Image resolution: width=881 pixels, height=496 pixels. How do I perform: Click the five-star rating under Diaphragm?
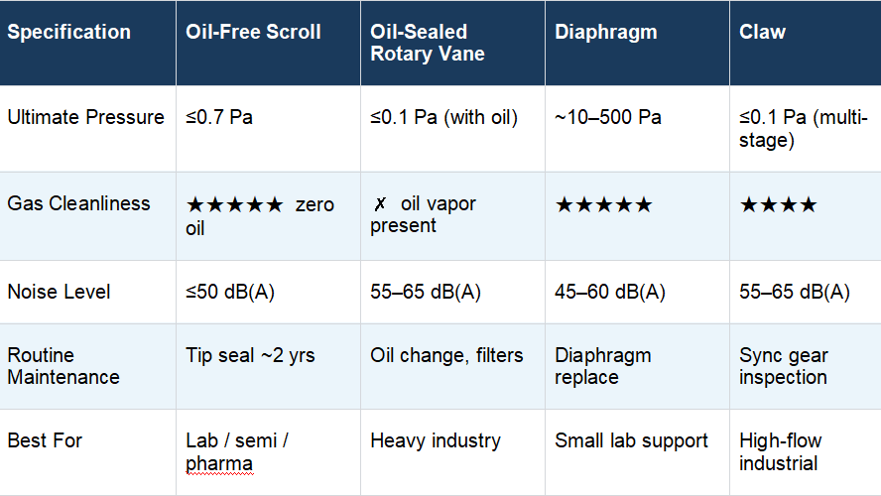(603, 204)
